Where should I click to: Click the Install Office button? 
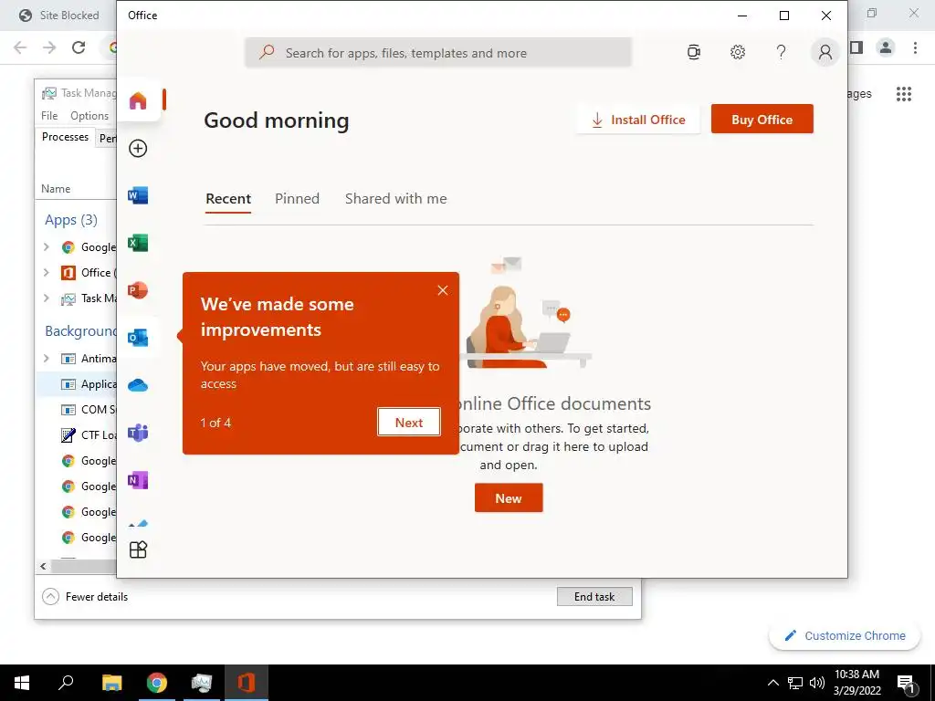pos(638,120)
